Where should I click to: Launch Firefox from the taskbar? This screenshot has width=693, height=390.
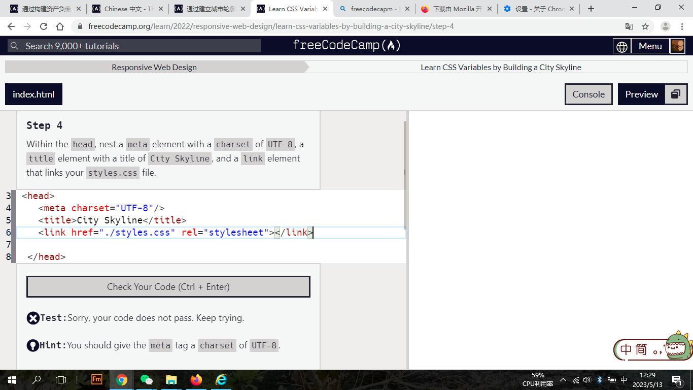pyautogui.click(x=196, y=379)
